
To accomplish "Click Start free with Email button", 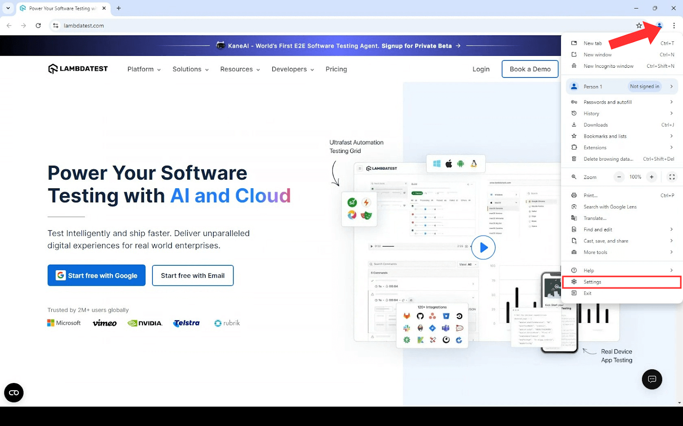I will pos(193,276).
